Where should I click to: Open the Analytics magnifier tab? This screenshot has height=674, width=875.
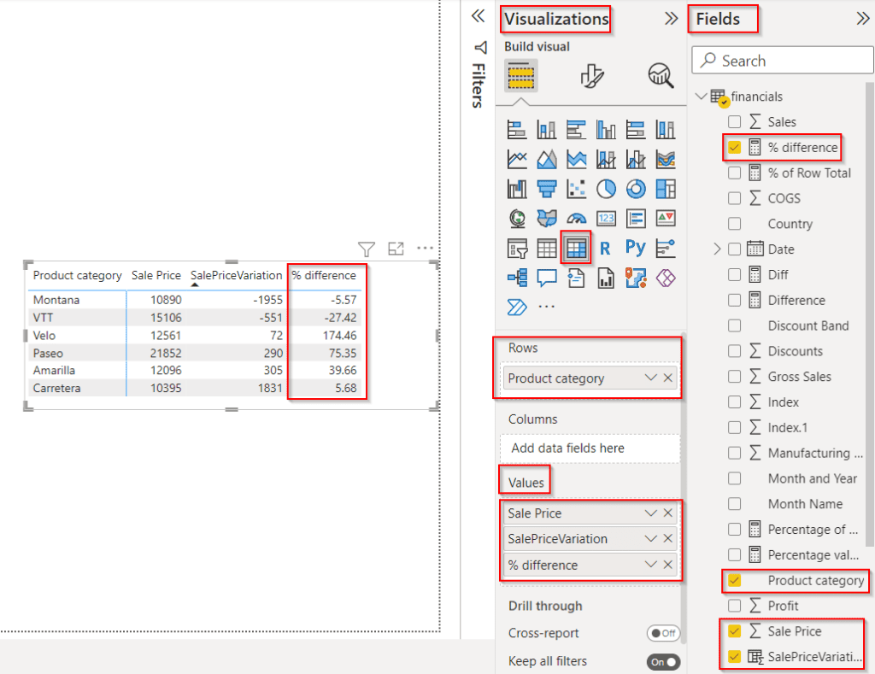click(x=661, y=75)
